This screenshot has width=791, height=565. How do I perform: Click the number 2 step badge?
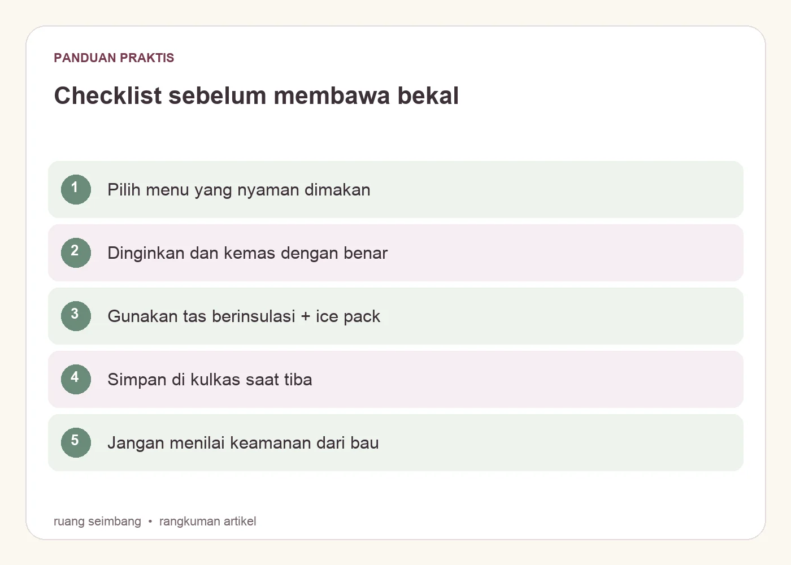[x=76, y=253]
